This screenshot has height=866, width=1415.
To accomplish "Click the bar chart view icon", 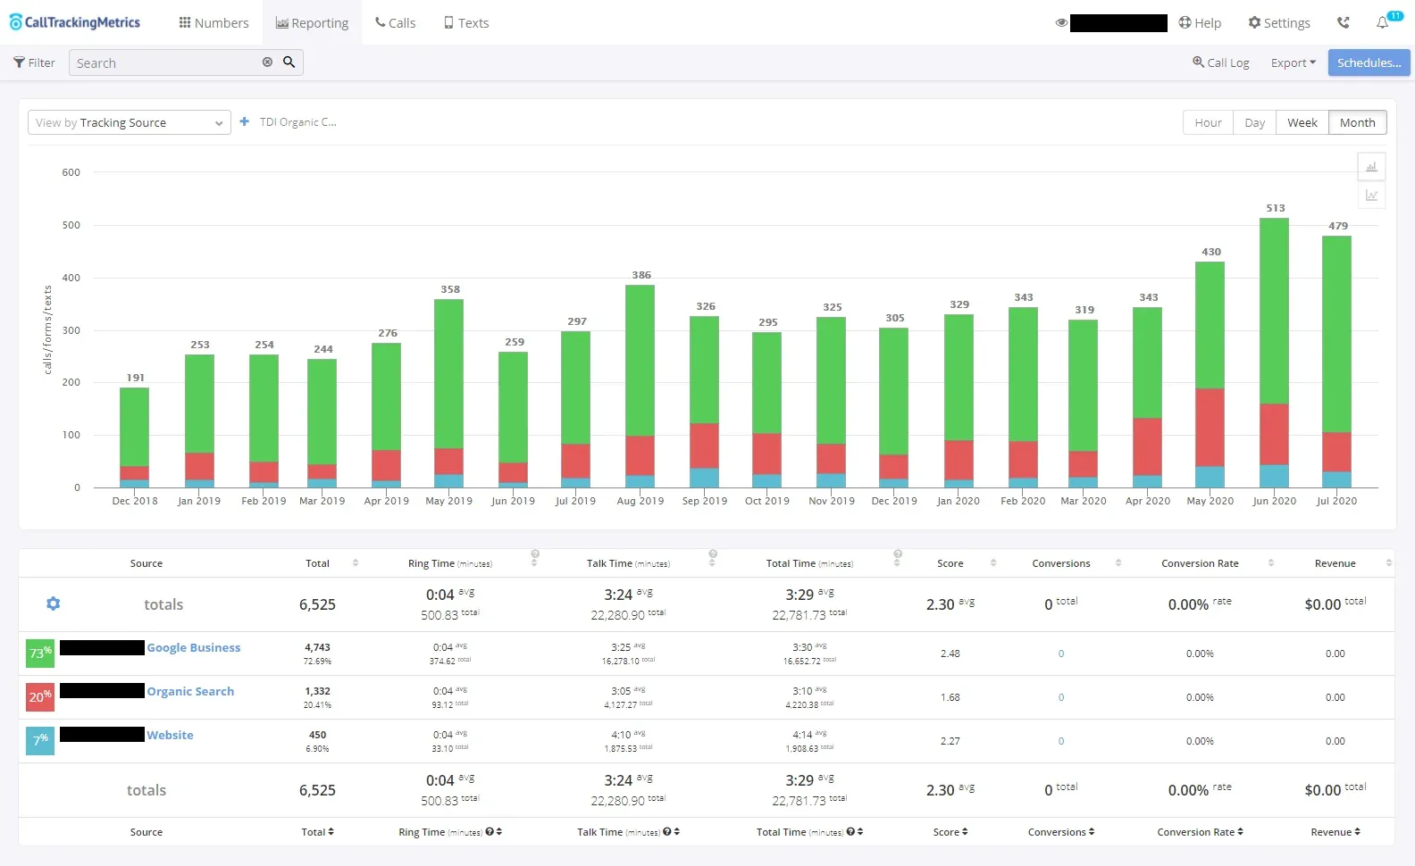I will click(x=1371, y=167).
